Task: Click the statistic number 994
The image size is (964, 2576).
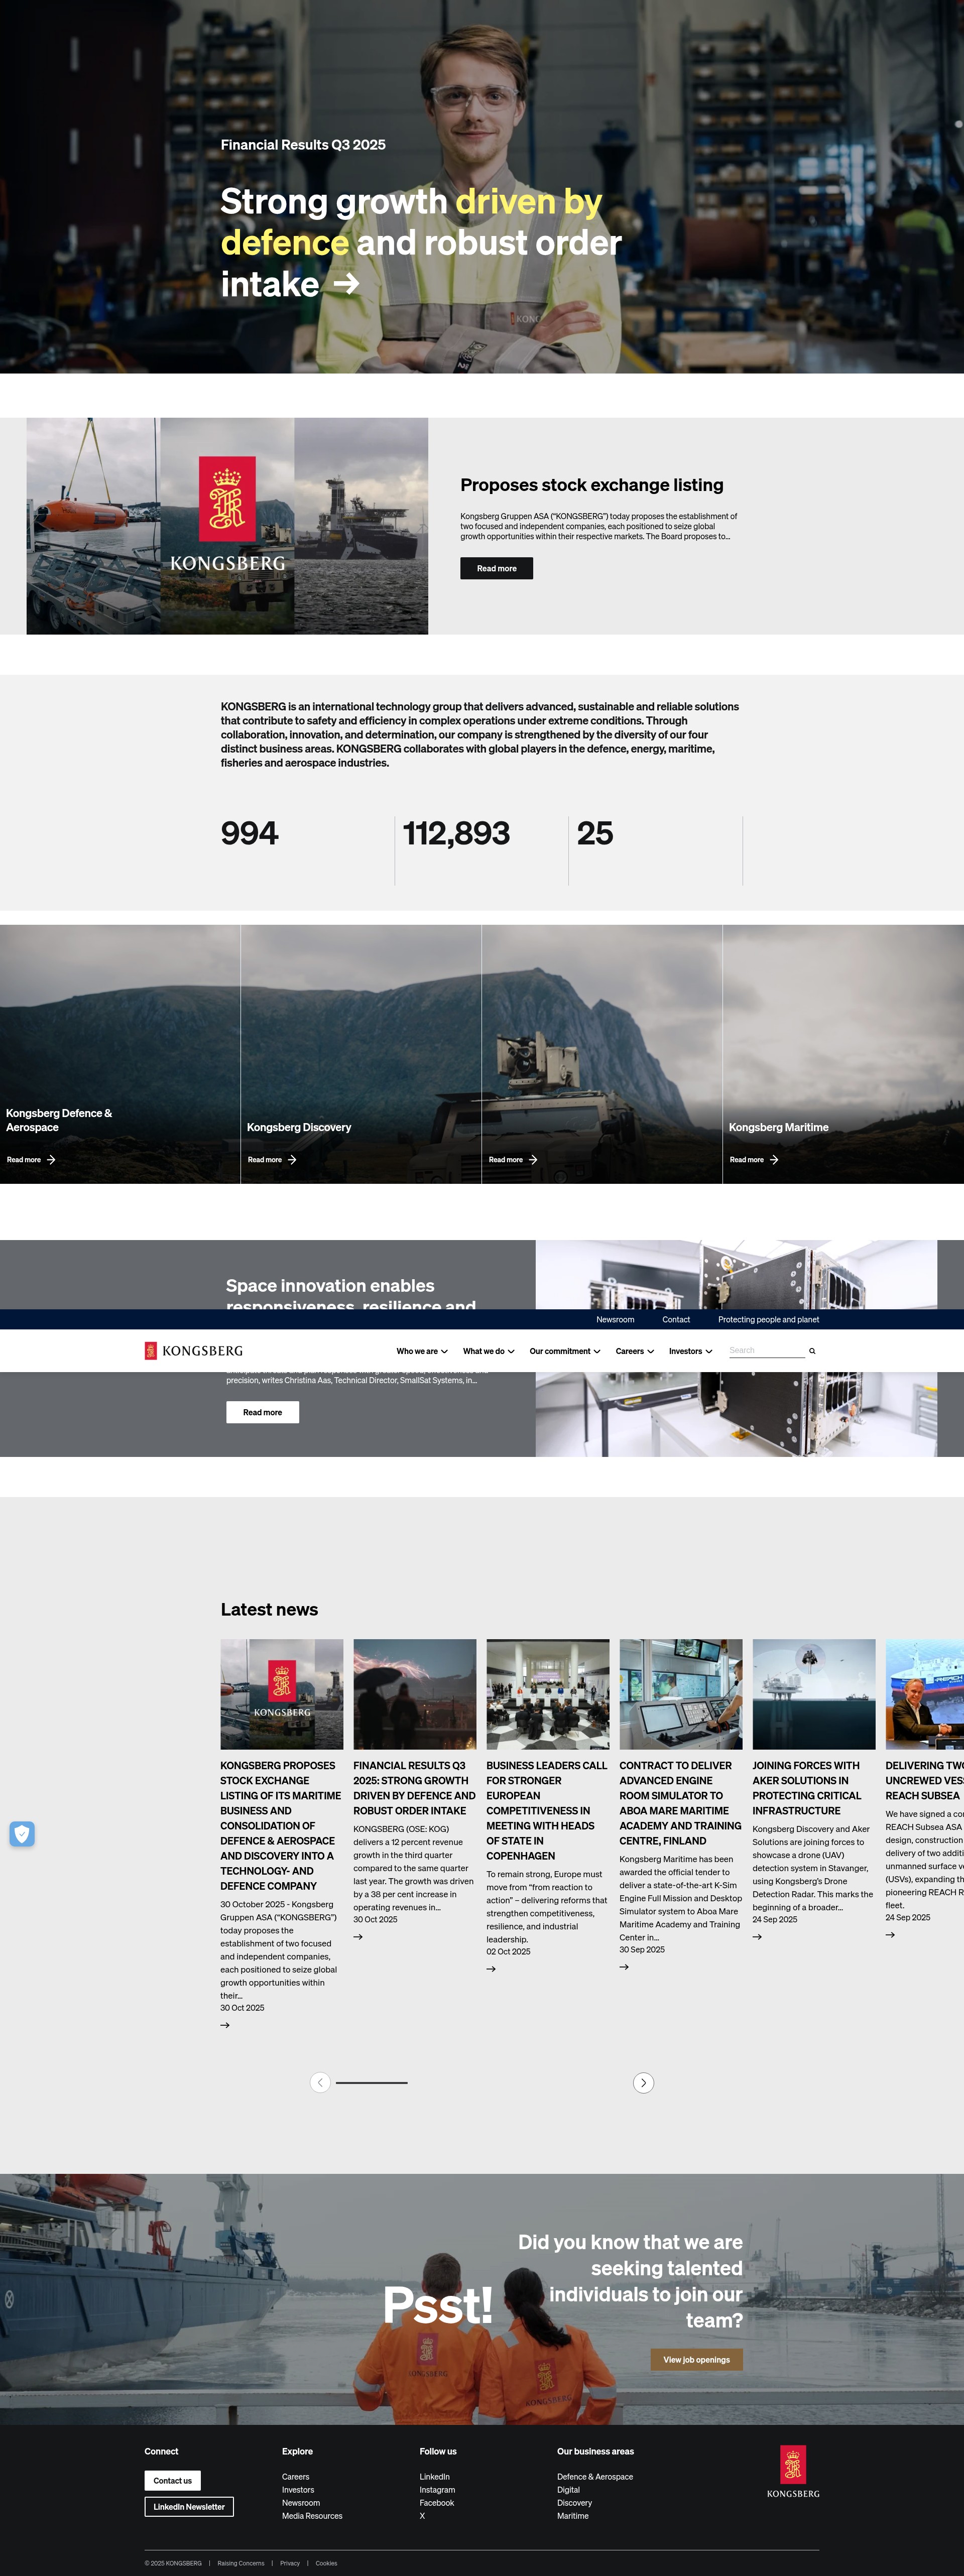Action: pyautogui.click(x=250, y=833)
